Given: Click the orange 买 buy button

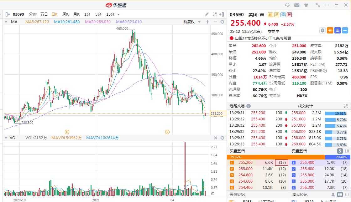Looking at the screenshot, I should pyautogui.click(x=330, y=30).
